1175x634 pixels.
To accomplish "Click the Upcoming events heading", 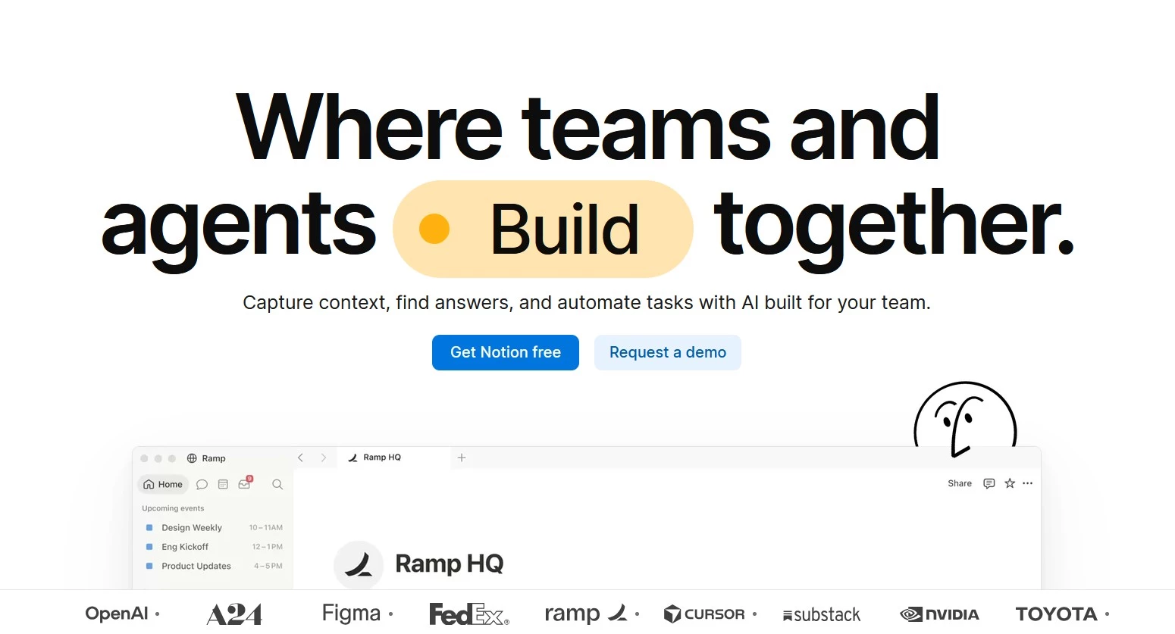I will [x=173, y=508].
